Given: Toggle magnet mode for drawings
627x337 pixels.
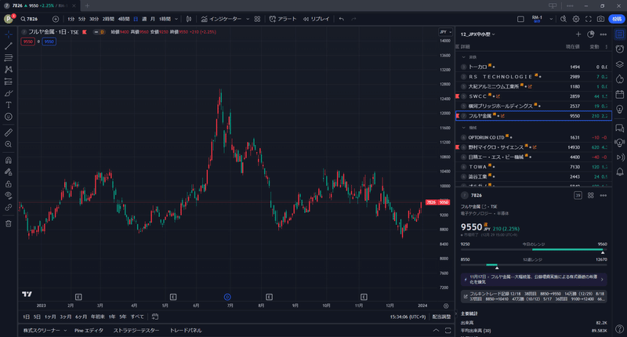Looking at the screenshot, I should pyautogui.click(x=9, y=161).
